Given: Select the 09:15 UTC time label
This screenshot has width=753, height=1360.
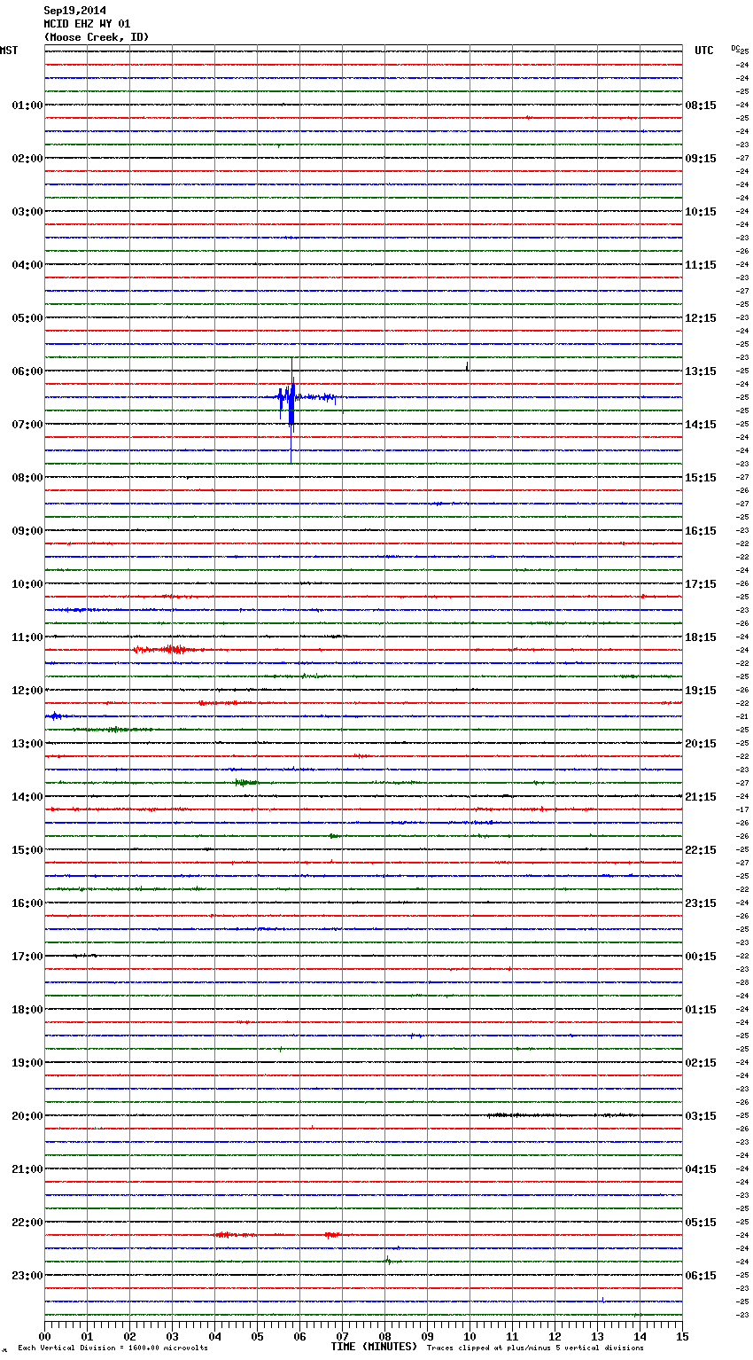Looking at the screenshot, I should (x=701, y=159).
